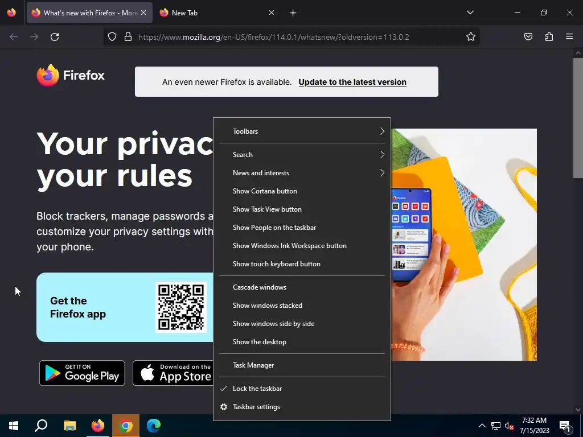The width and height of the screenshot is (583, 437).
Task: Choose Cascade windows
Action: pyautogui.click(x=302, y=287)
